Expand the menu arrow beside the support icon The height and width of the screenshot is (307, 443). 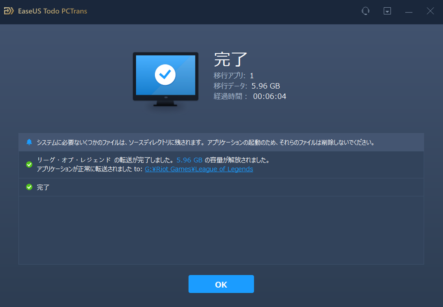coord(387,11)
